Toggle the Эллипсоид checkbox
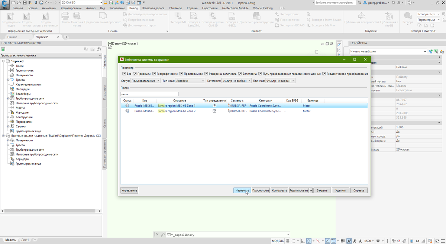The width and height of the screenshot is (446, 244). pos(240,74)
